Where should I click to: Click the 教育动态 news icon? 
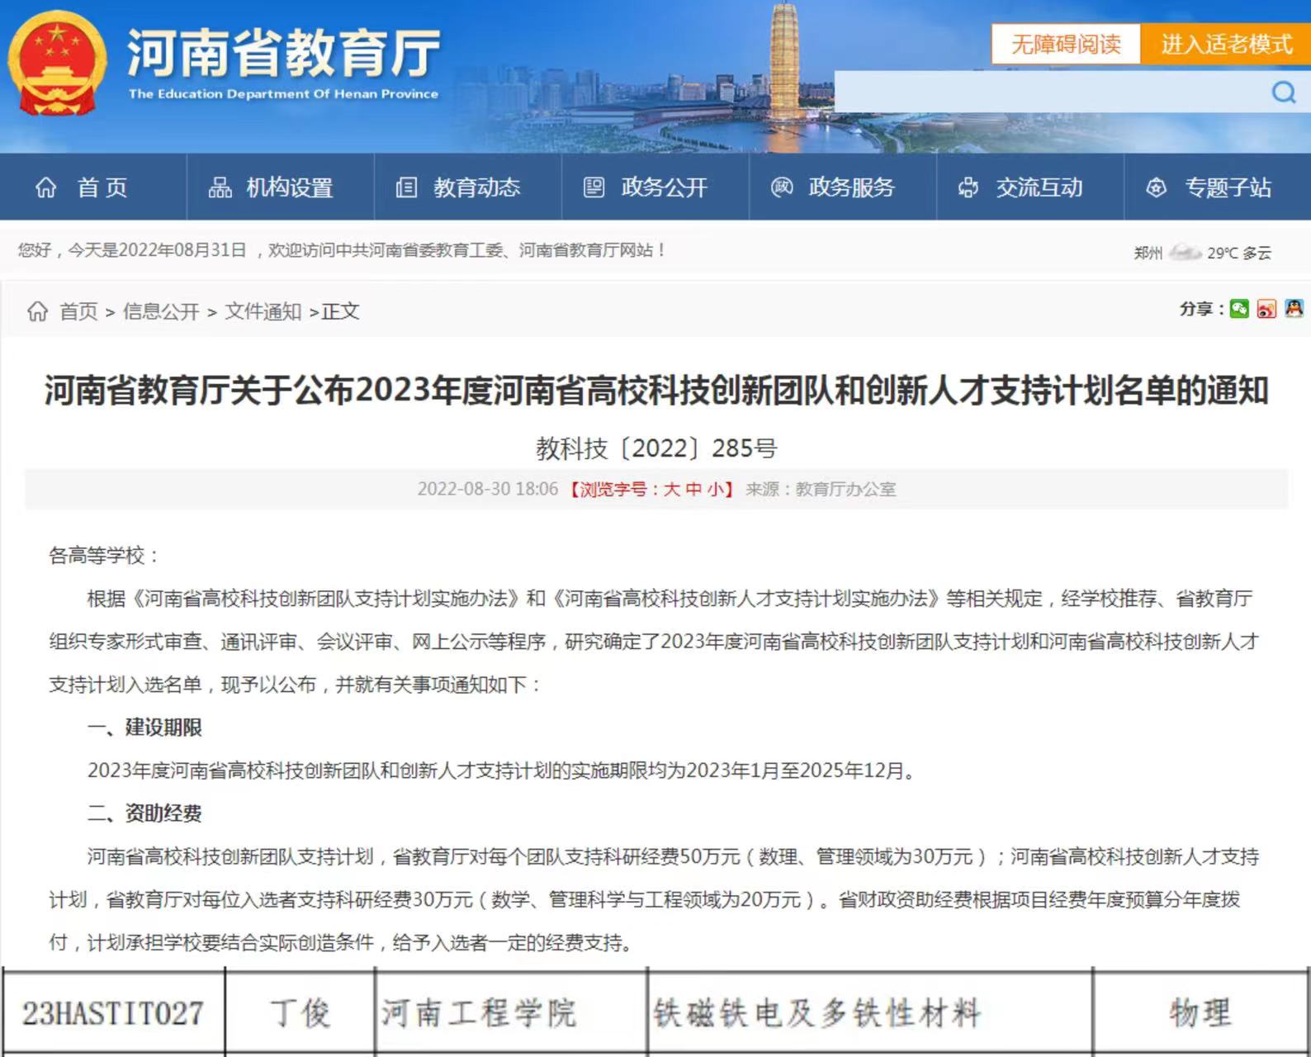[x=406, y=187]
